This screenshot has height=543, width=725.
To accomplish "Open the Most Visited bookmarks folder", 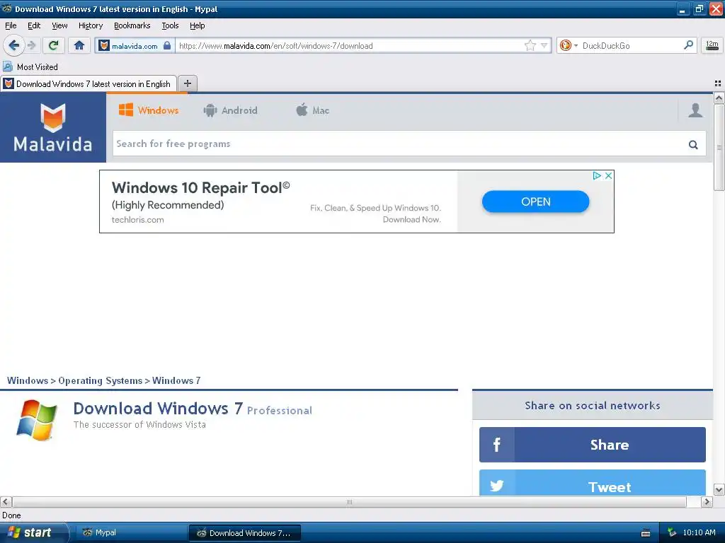I will (x=30, y=67).
